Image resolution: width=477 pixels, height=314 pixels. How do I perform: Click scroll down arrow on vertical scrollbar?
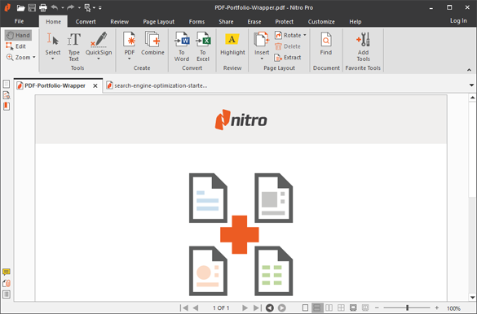pyautogui.click(x=472, y=297)
